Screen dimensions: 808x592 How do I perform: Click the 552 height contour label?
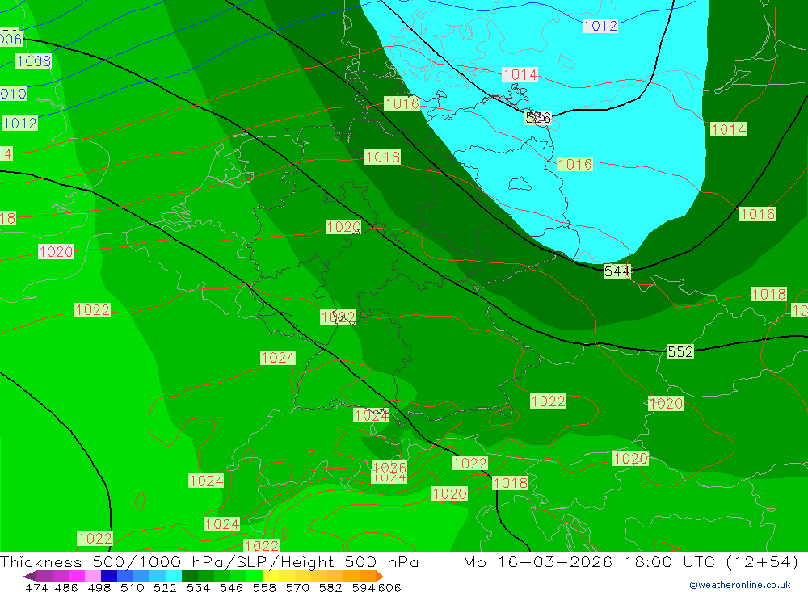(x=680, y=352)
